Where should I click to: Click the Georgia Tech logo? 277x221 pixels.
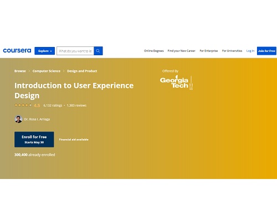[x=176, y=82]
